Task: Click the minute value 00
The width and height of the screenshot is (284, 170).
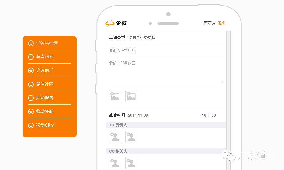Action: click(x=214, y=115)
